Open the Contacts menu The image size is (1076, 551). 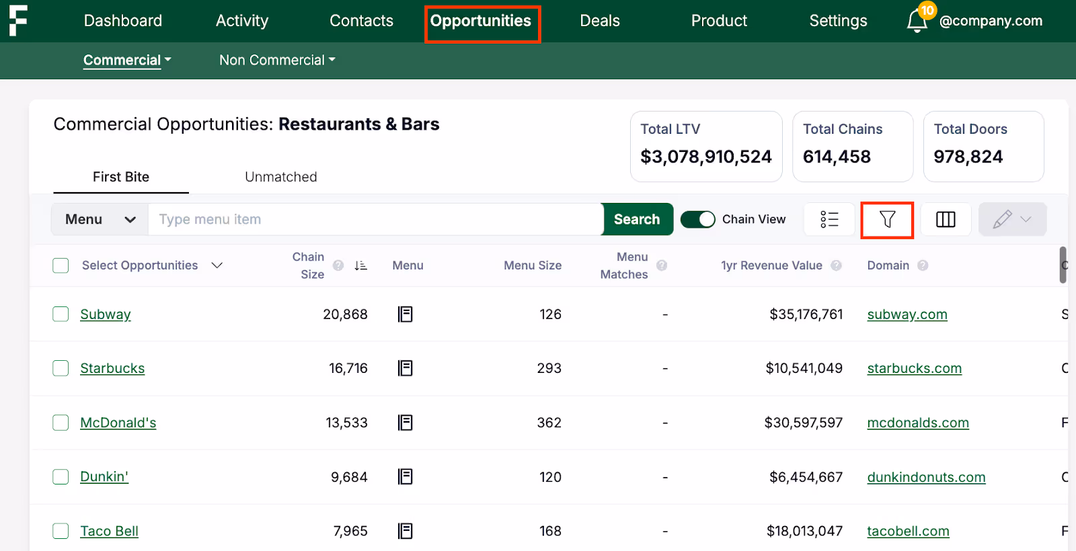tap(361, 21)
